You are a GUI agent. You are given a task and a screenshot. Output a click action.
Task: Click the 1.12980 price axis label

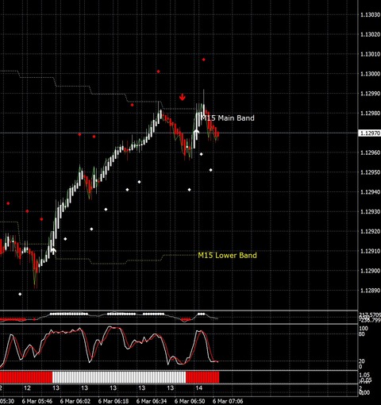pos(371,113)
